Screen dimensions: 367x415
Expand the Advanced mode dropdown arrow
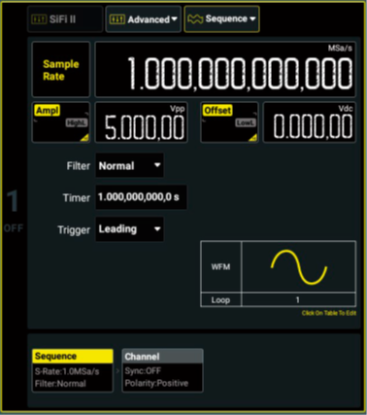pos(175,19)
